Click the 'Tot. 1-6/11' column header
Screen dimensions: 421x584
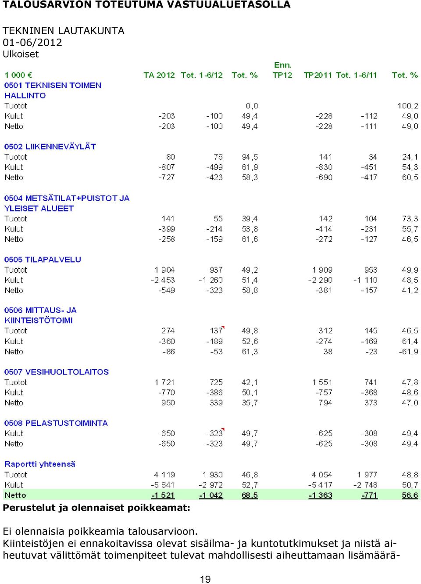click(x=356, y=75)
